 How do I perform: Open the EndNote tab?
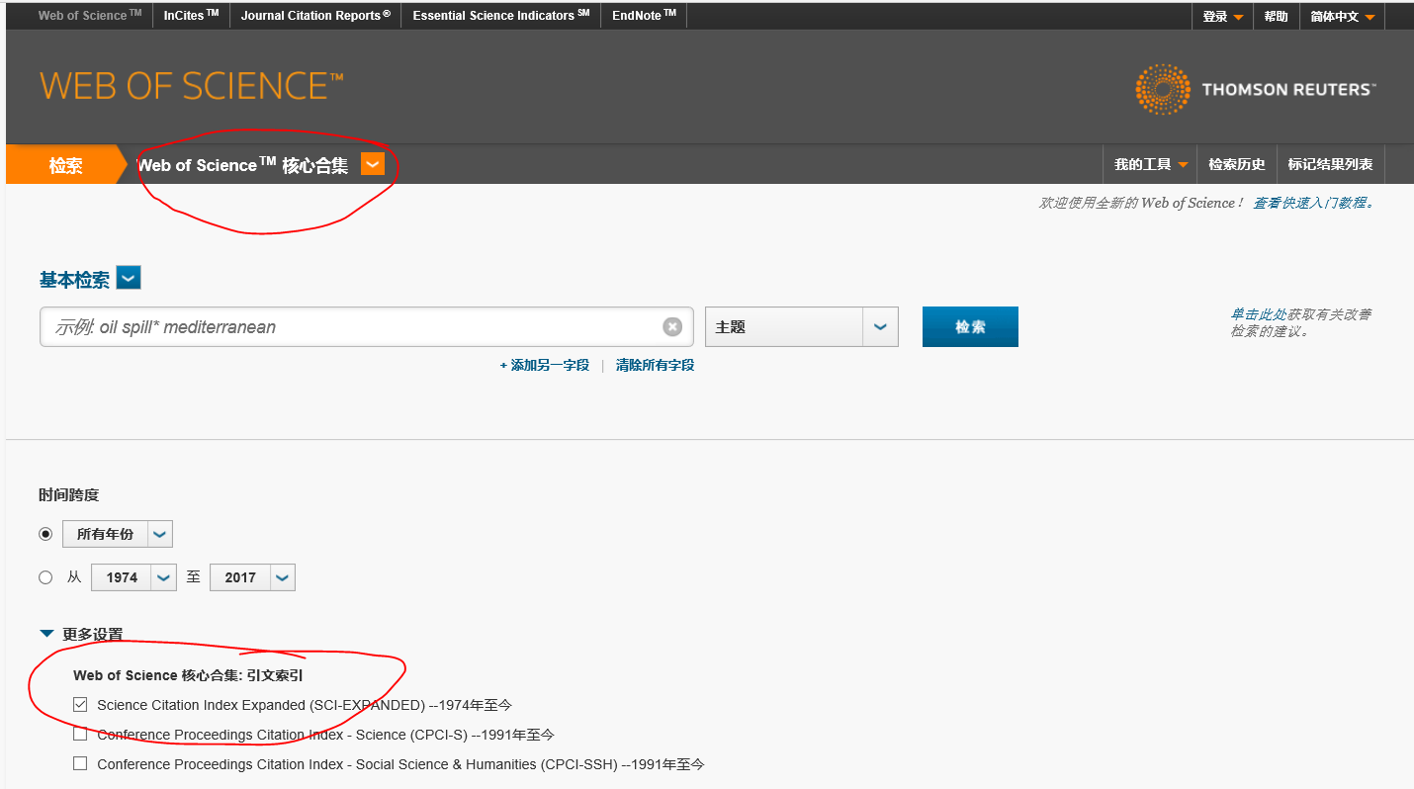click(644, 16)
